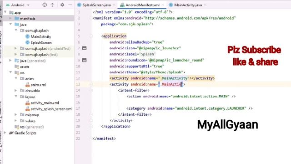Screen dimensions: 291x164
Task: Close the MainActivity.java tab
Action: (x=205, y=5)
